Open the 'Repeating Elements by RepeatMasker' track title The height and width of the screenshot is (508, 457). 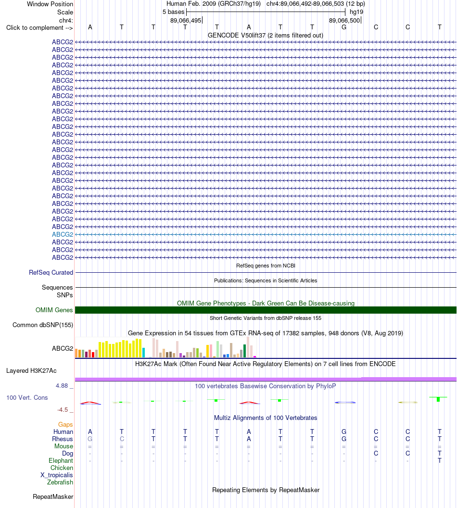[x=266, y=490]
